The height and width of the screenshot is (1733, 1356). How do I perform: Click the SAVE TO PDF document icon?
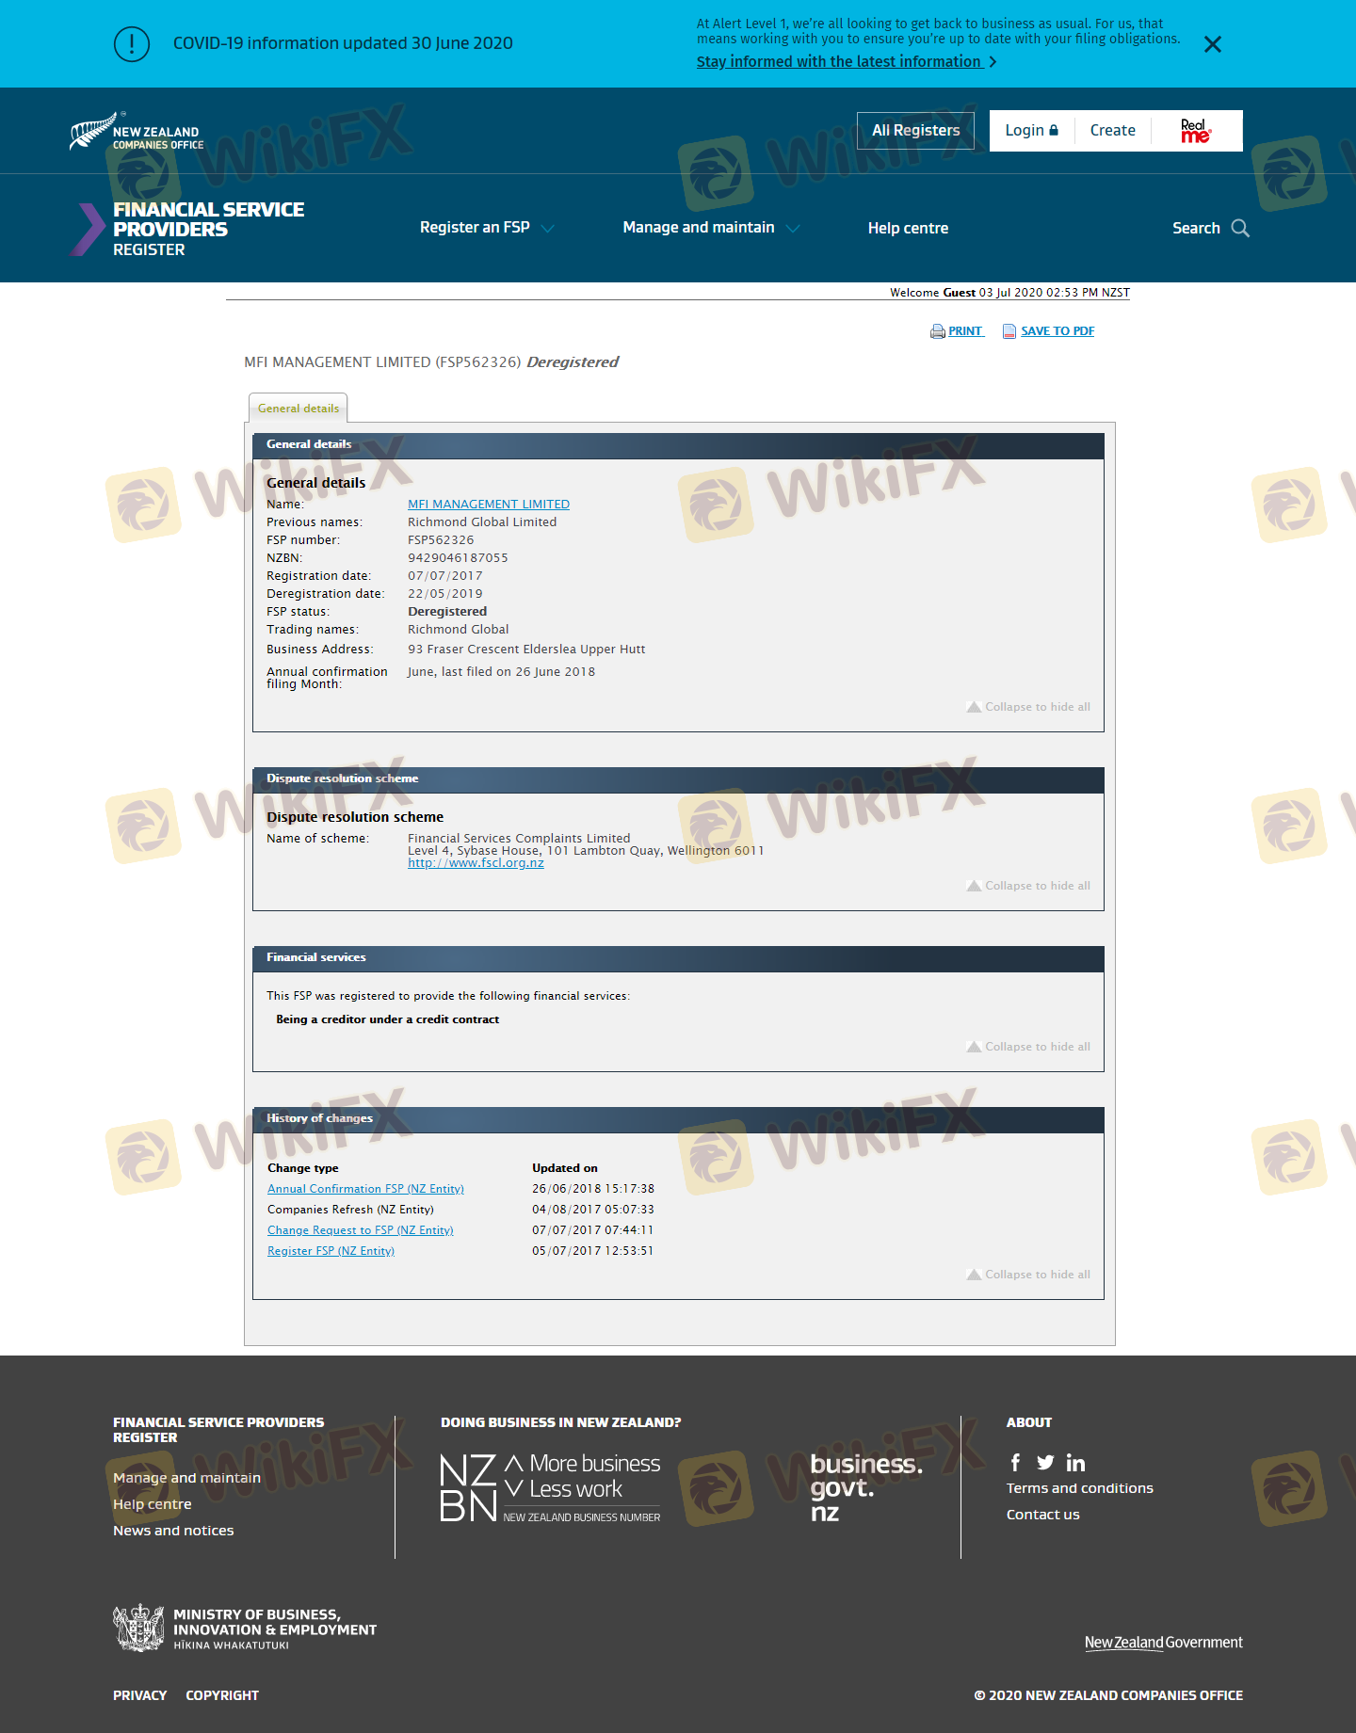click(1009, 331)
